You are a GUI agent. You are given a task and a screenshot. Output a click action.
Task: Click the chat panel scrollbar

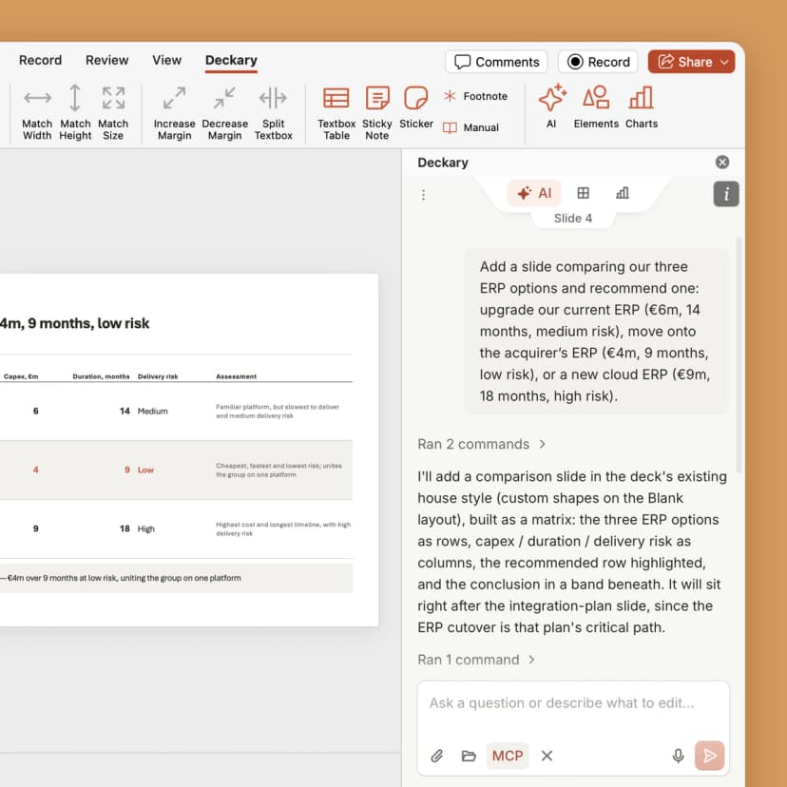click(738, 355)
